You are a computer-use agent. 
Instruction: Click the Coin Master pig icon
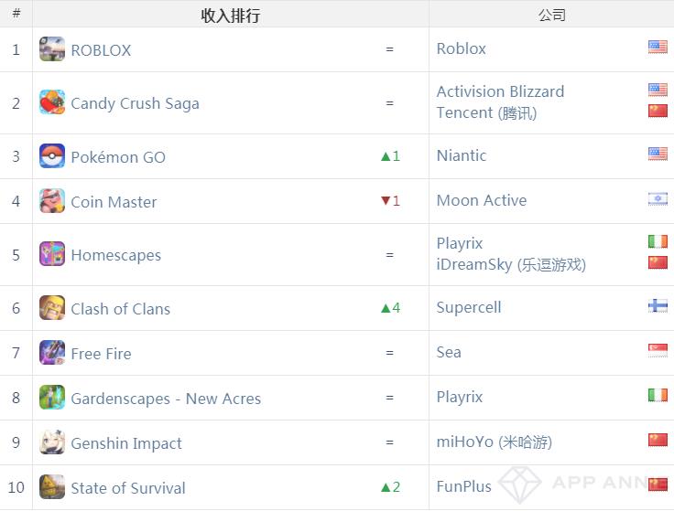click(52, 201)
